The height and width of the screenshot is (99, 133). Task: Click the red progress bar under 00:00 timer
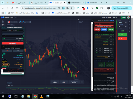coord(104,26)
